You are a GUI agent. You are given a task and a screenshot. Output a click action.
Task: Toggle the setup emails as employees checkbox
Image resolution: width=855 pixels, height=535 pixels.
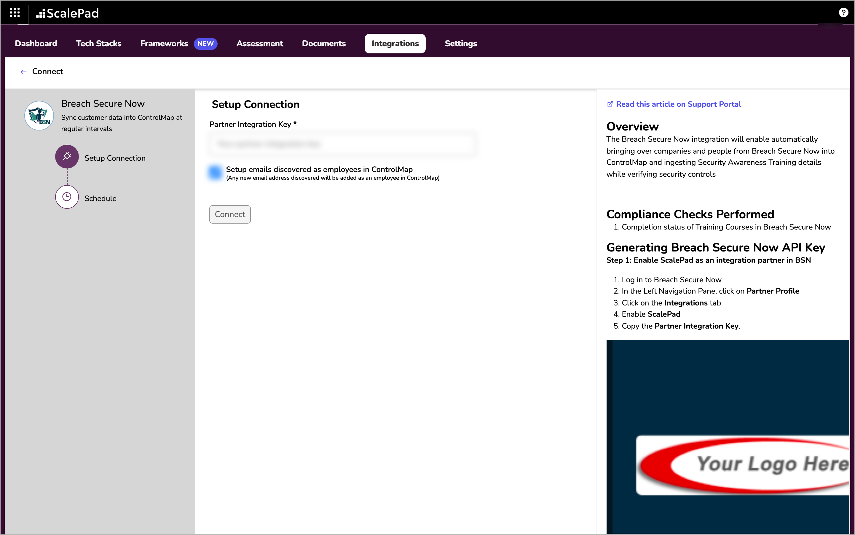(x=215, y=172)
